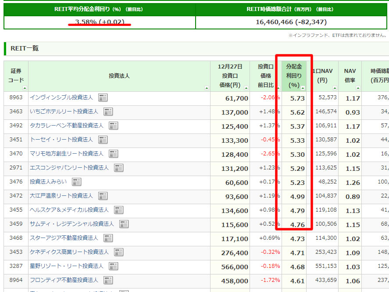Click news icon beside フロンティア不動産投資法人
The image size is (389, 292).
[108, 280]
